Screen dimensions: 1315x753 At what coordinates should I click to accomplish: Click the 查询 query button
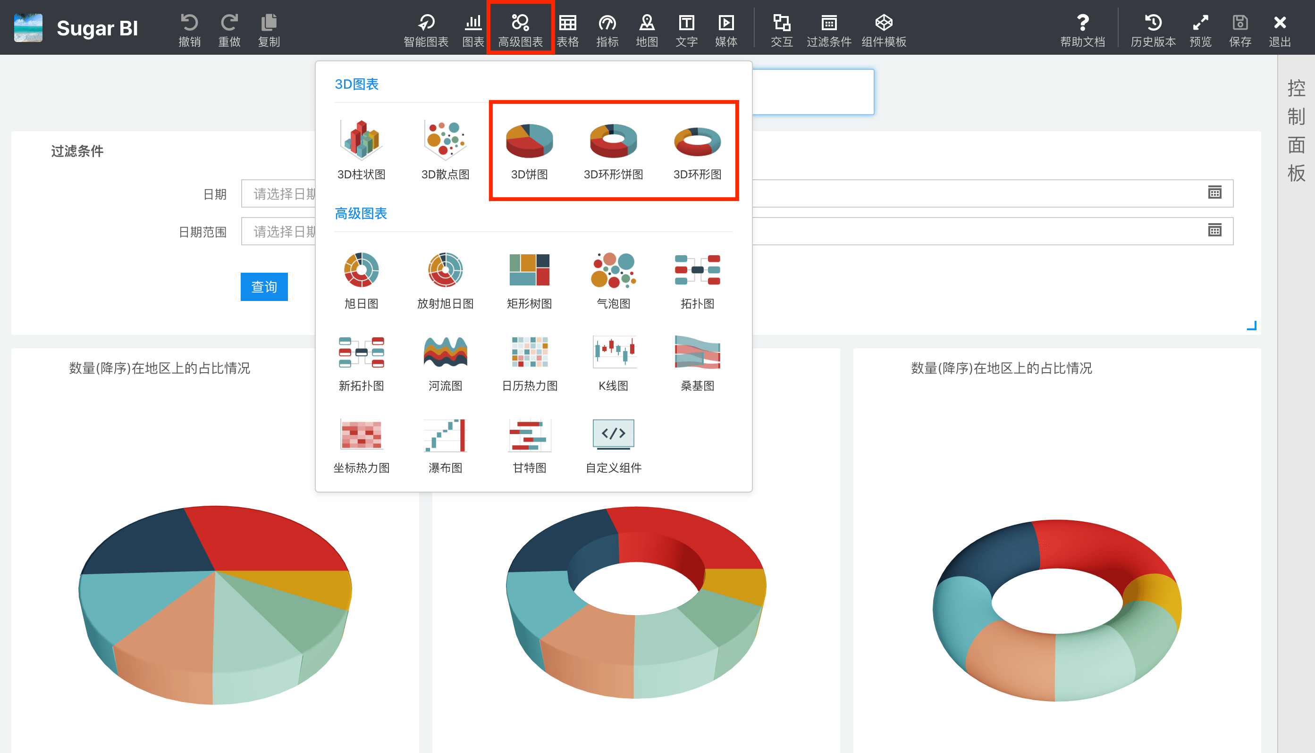(264, 286)
